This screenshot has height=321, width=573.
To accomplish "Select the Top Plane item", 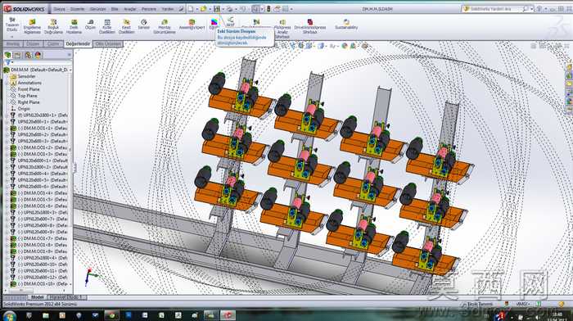I will click(x=27, y=96).
